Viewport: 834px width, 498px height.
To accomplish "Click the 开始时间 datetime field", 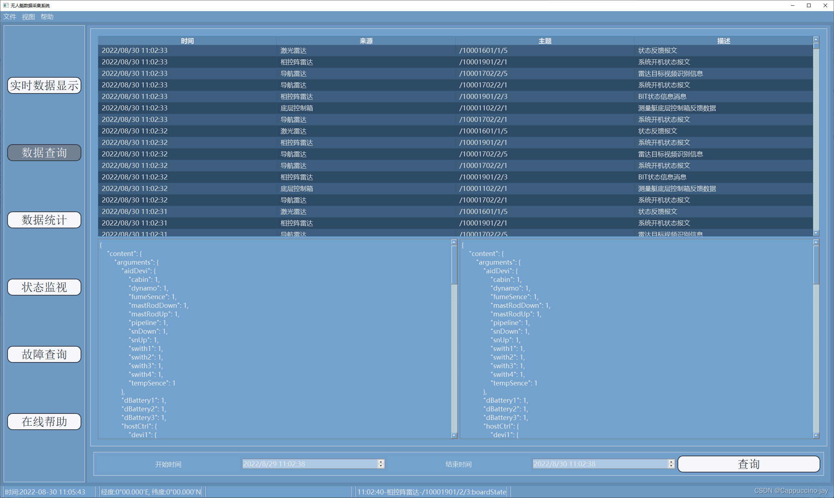I will [x=310, y=464].
